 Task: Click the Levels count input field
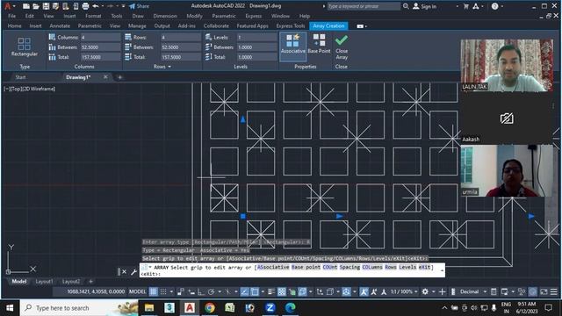(257, 37)
